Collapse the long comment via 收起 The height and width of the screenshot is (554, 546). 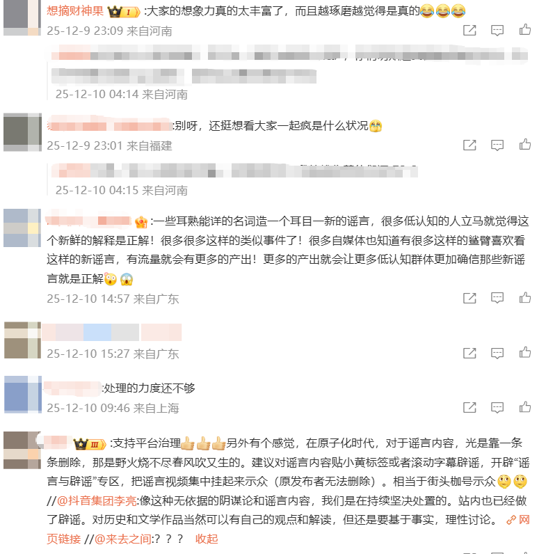pos(207,539)
